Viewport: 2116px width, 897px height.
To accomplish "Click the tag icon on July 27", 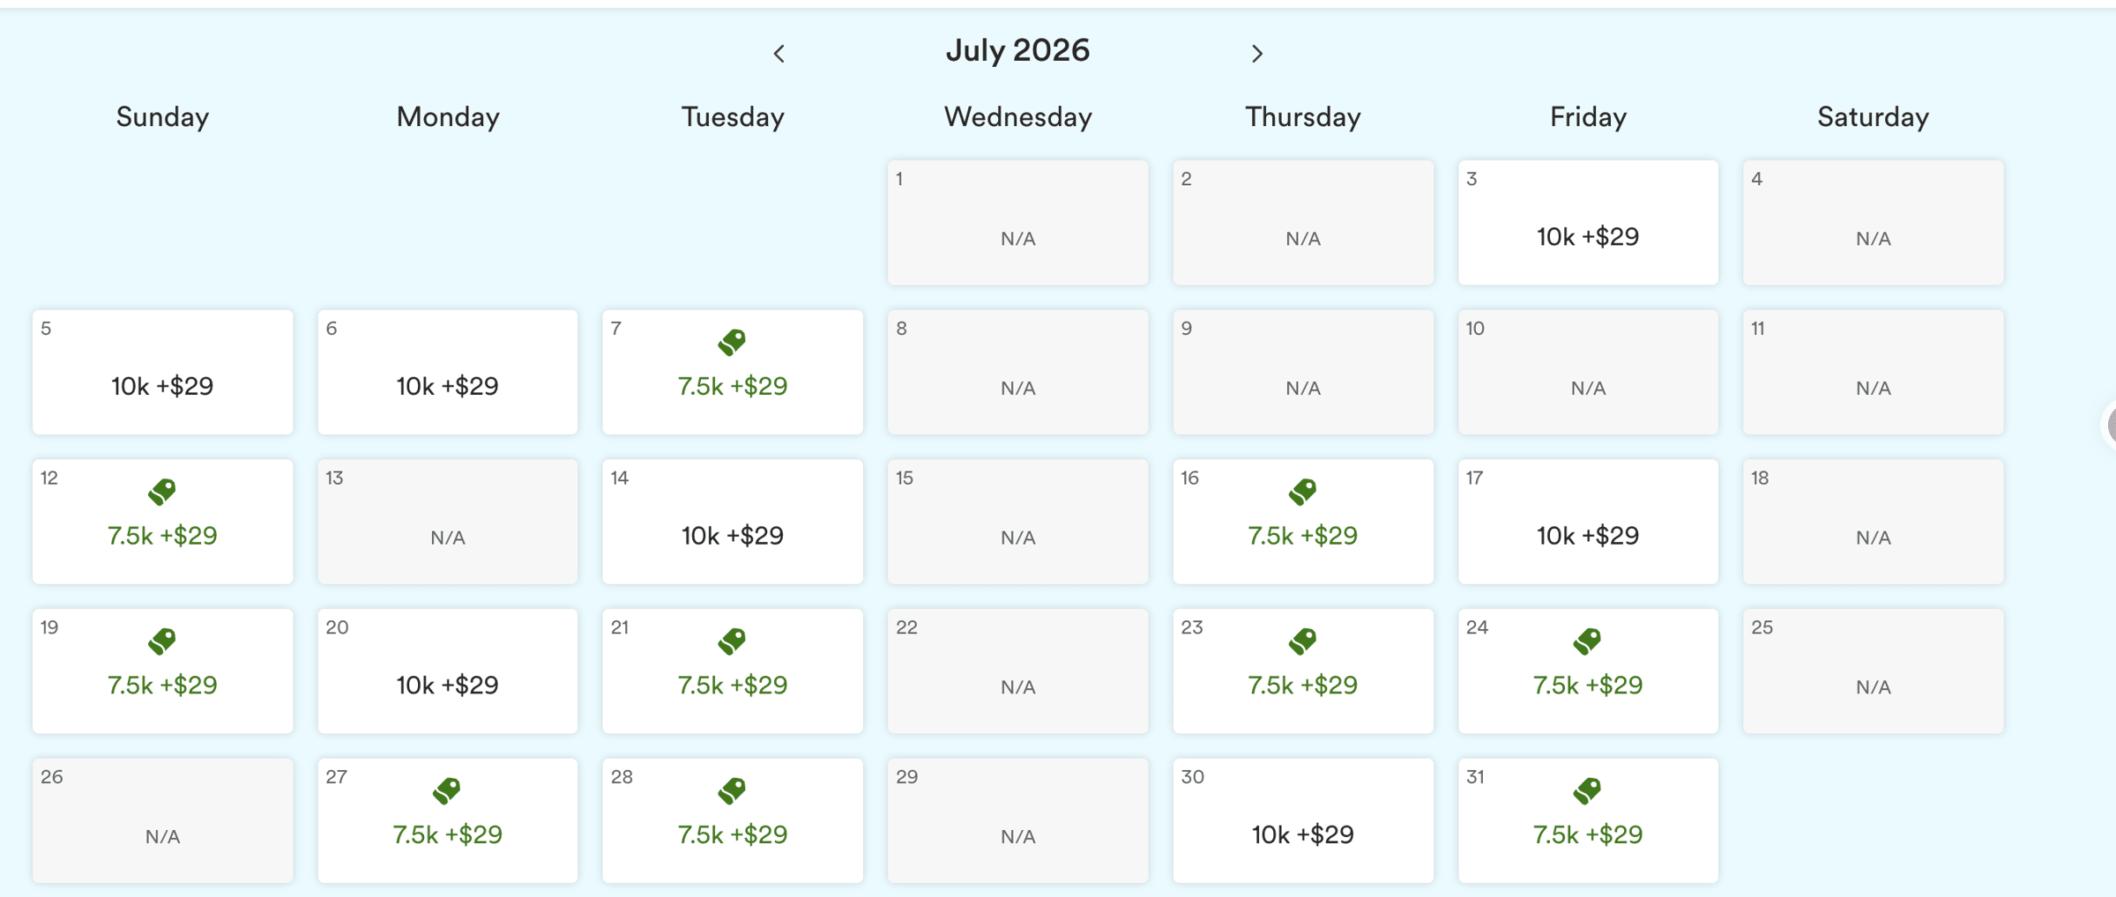I will pos(447,790).
